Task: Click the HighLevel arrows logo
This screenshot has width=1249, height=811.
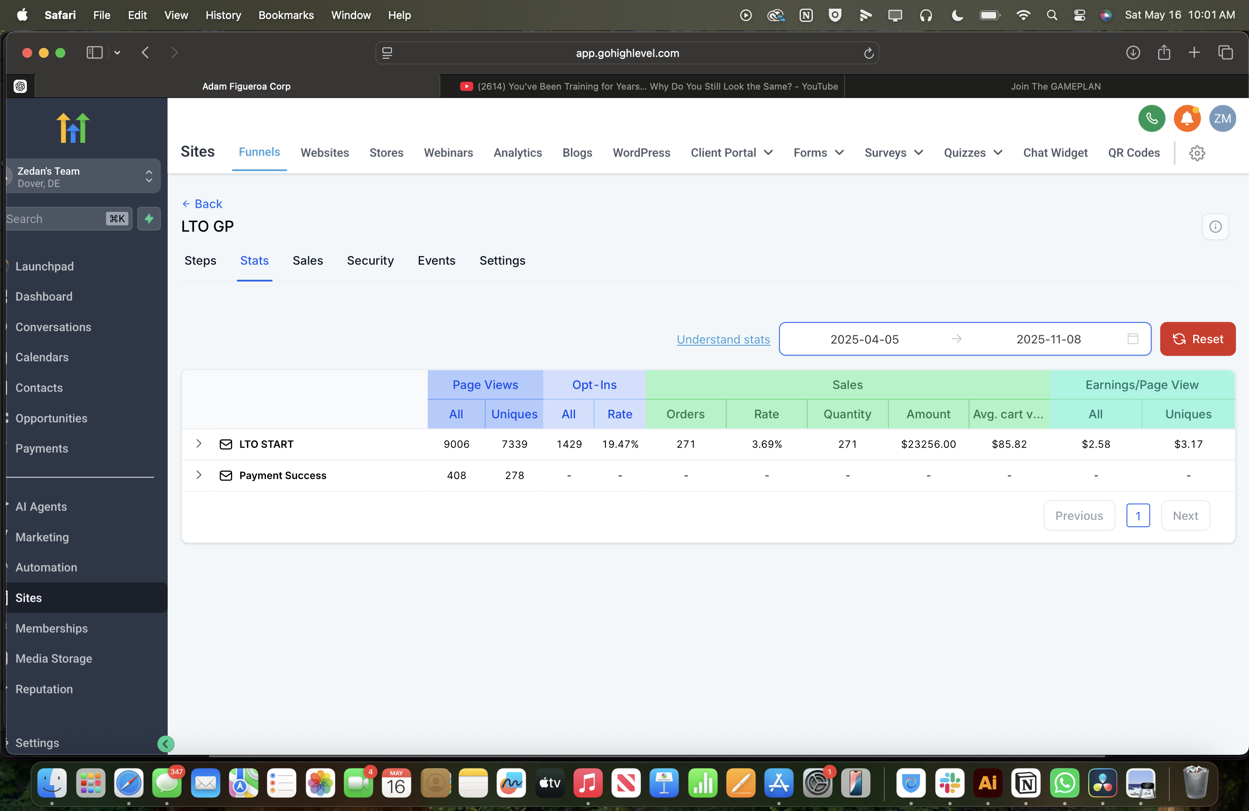Action: click(73, 128)
